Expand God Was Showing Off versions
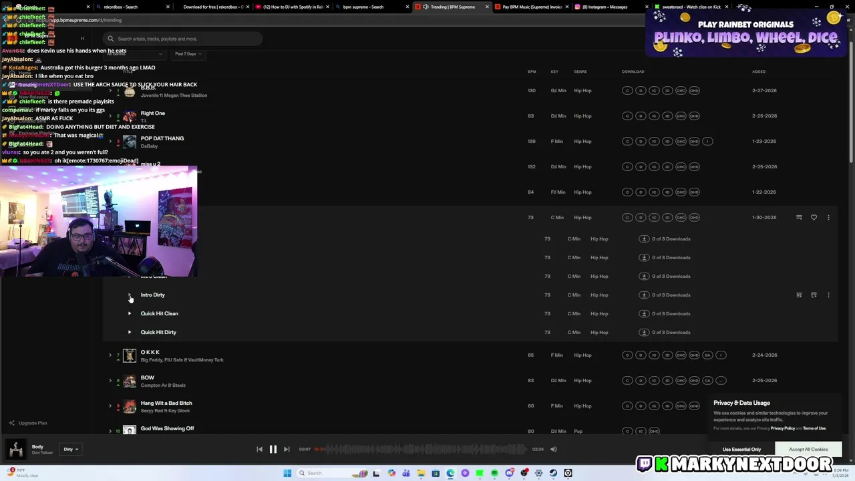Viewport: 855px width, 481px height. 110,431
